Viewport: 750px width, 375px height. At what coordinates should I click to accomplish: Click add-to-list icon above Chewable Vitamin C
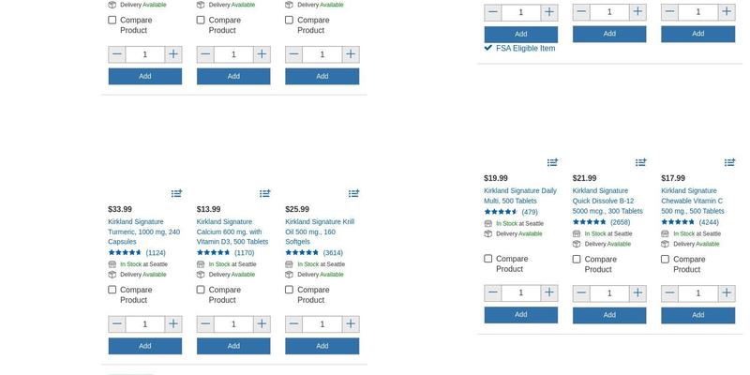(x=729, y=162)
